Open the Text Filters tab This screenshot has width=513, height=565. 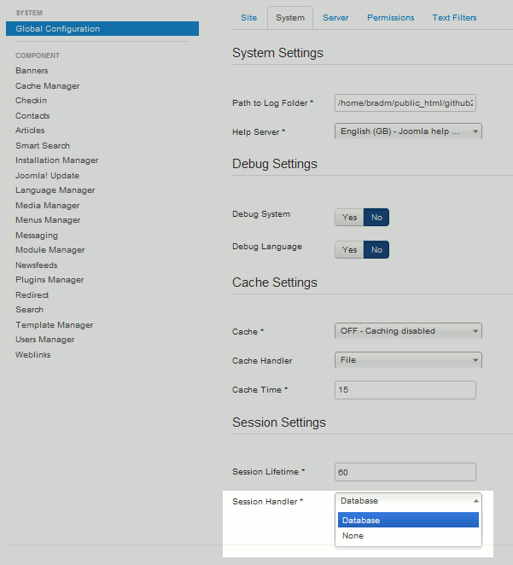pos(454,18)
